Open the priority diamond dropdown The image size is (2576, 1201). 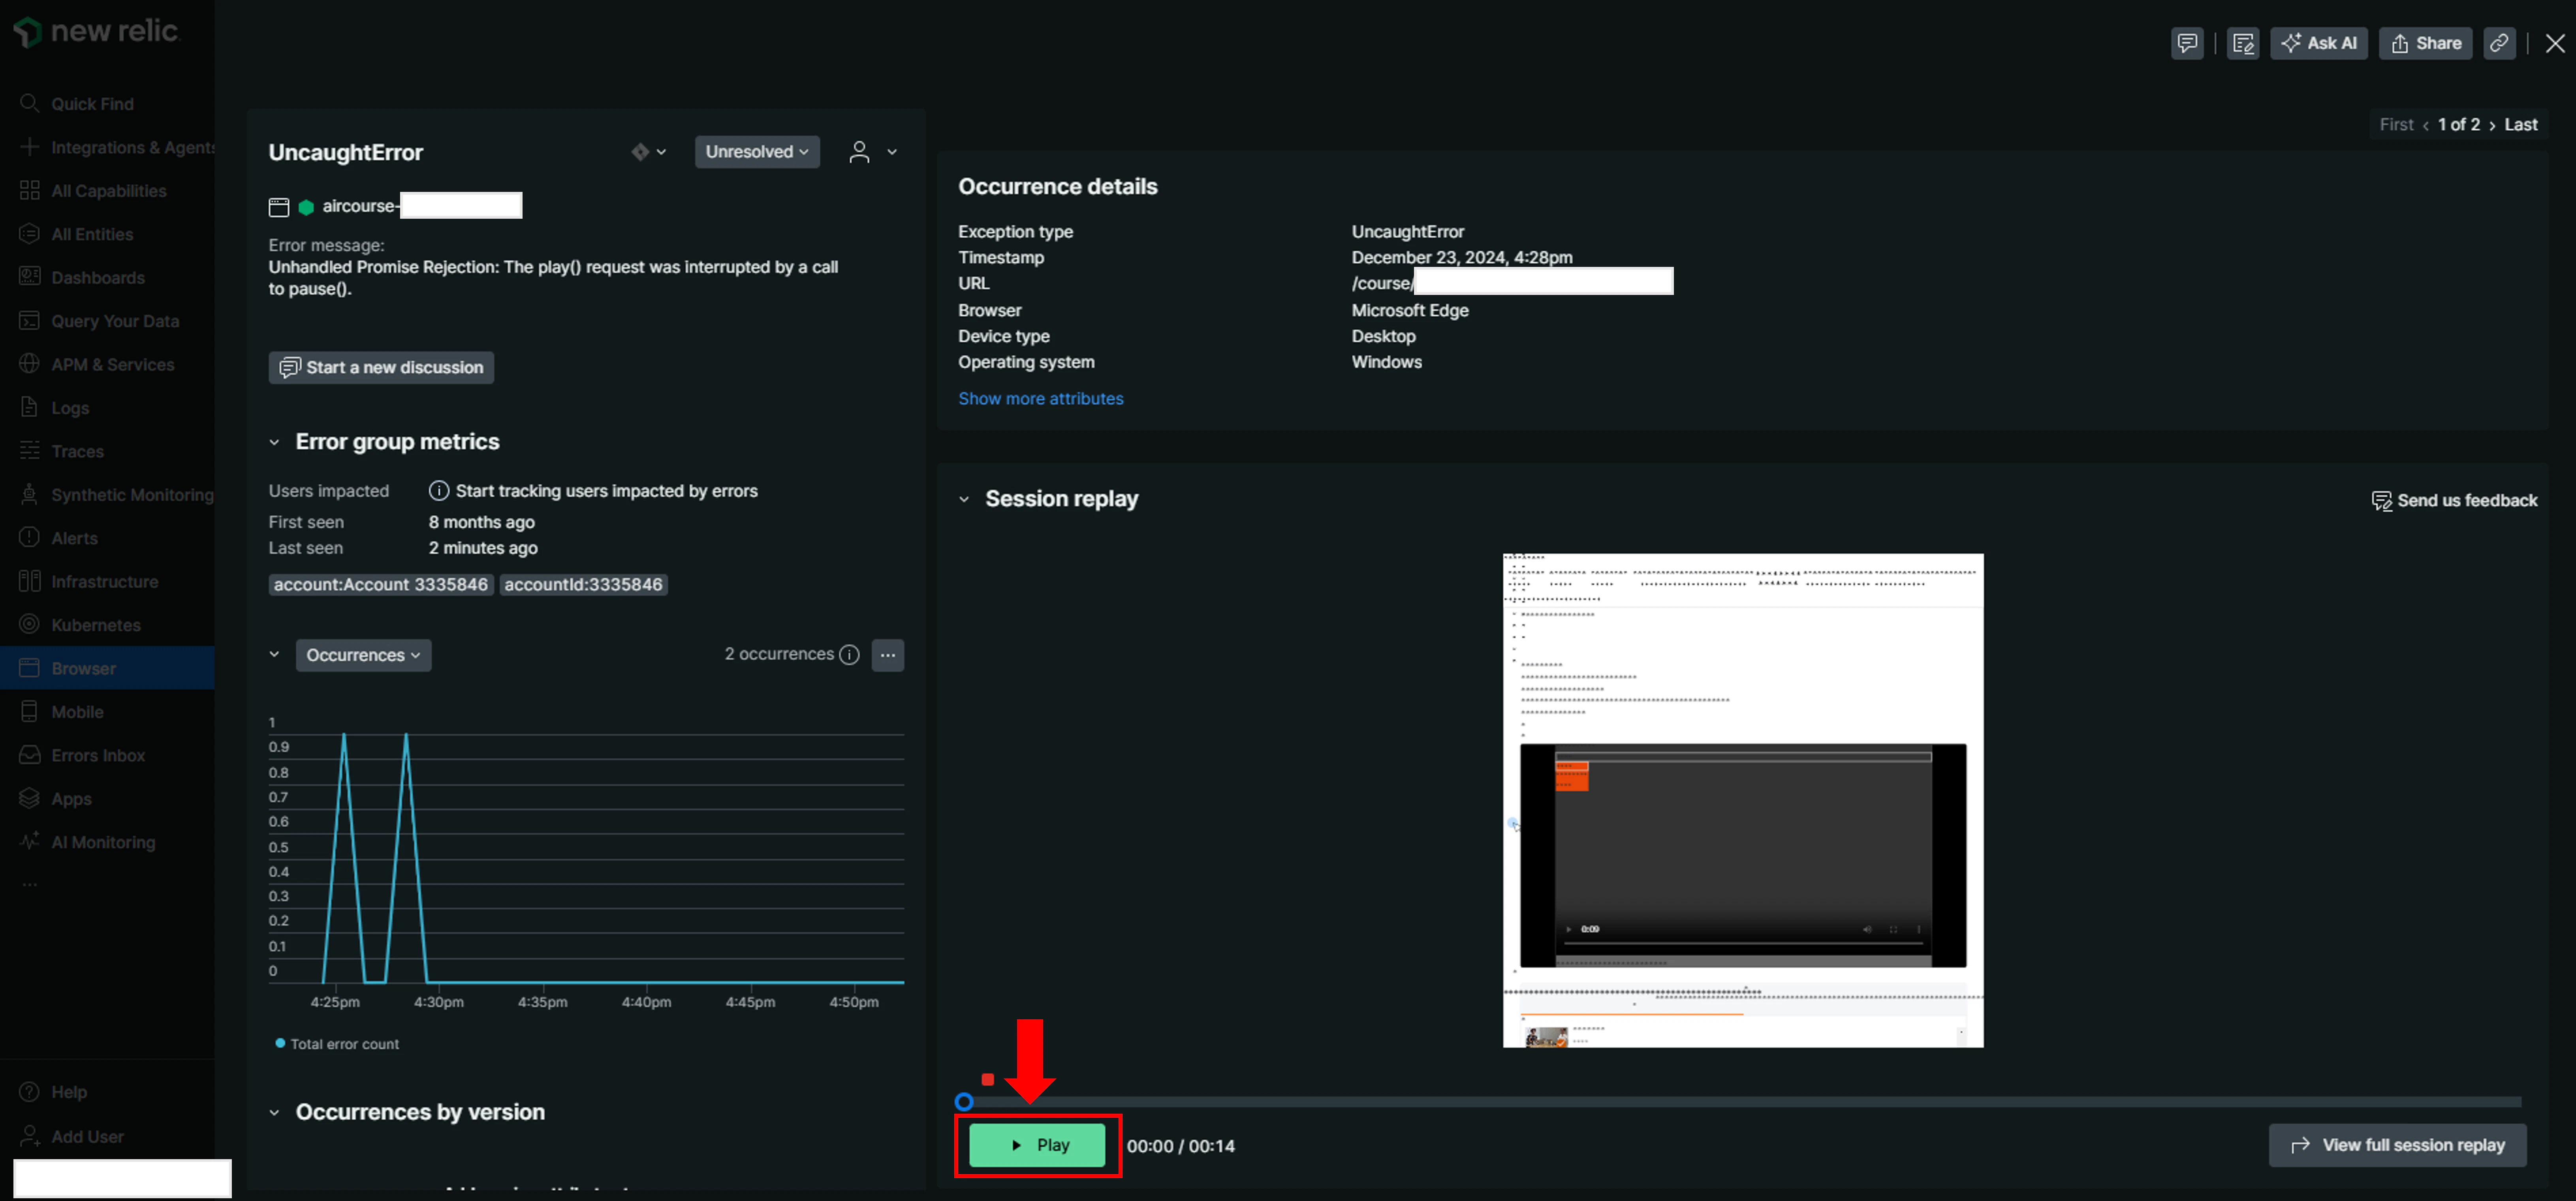[648, 152]
